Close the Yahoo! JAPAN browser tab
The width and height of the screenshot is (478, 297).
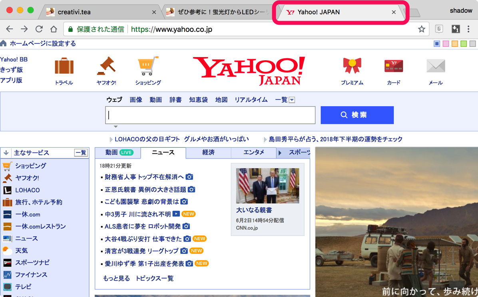[394, 12]
